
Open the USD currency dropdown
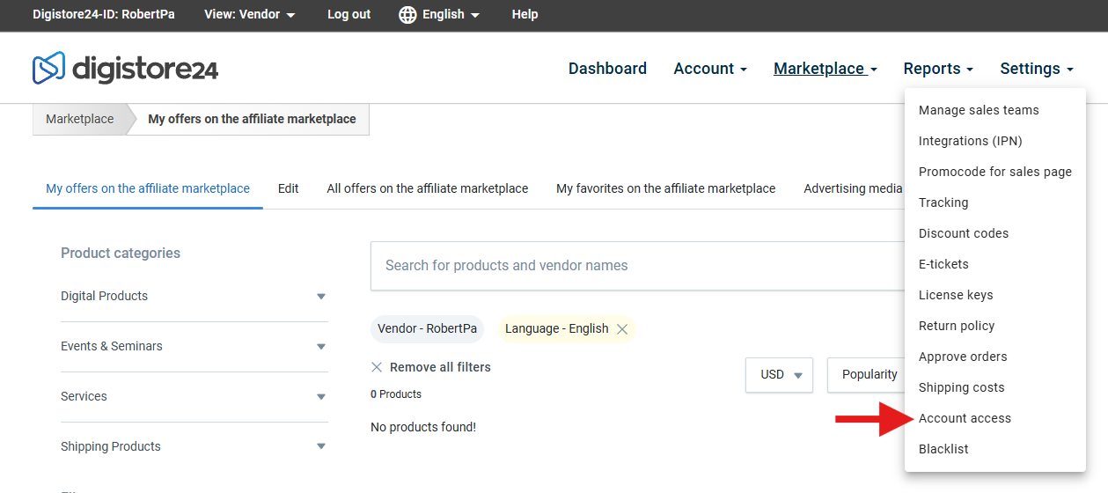pos(779,375)
